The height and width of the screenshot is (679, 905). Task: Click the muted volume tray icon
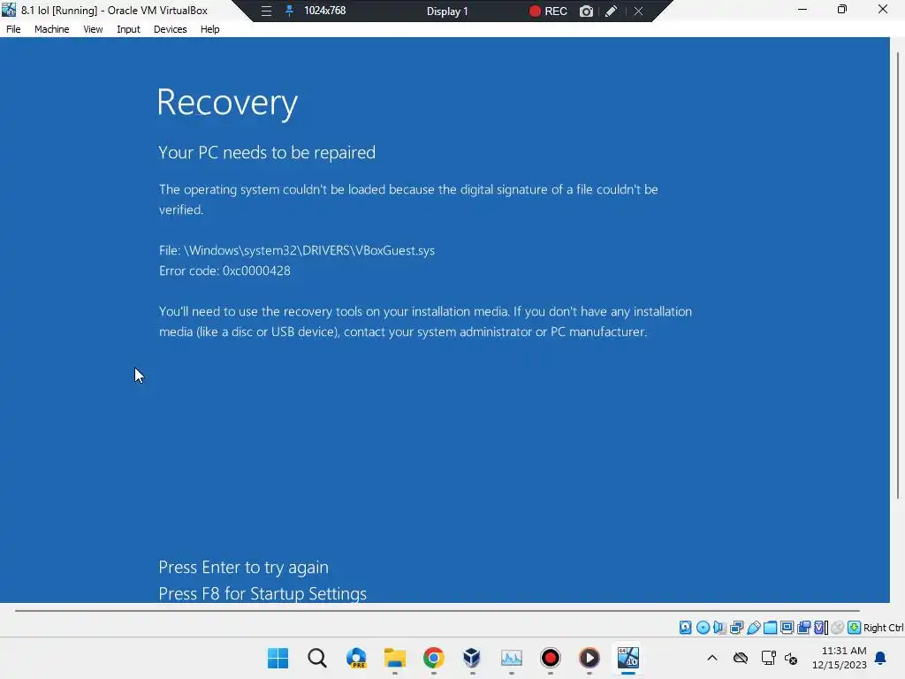(x=791, y=658)
